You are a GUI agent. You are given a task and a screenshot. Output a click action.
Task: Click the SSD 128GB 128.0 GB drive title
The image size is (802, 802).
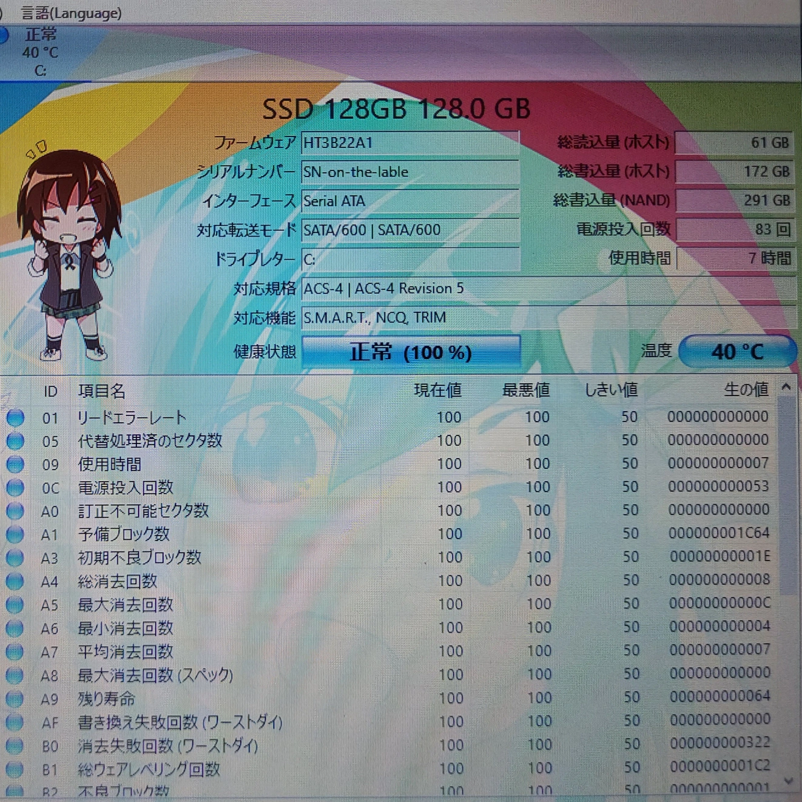(396, 109)
